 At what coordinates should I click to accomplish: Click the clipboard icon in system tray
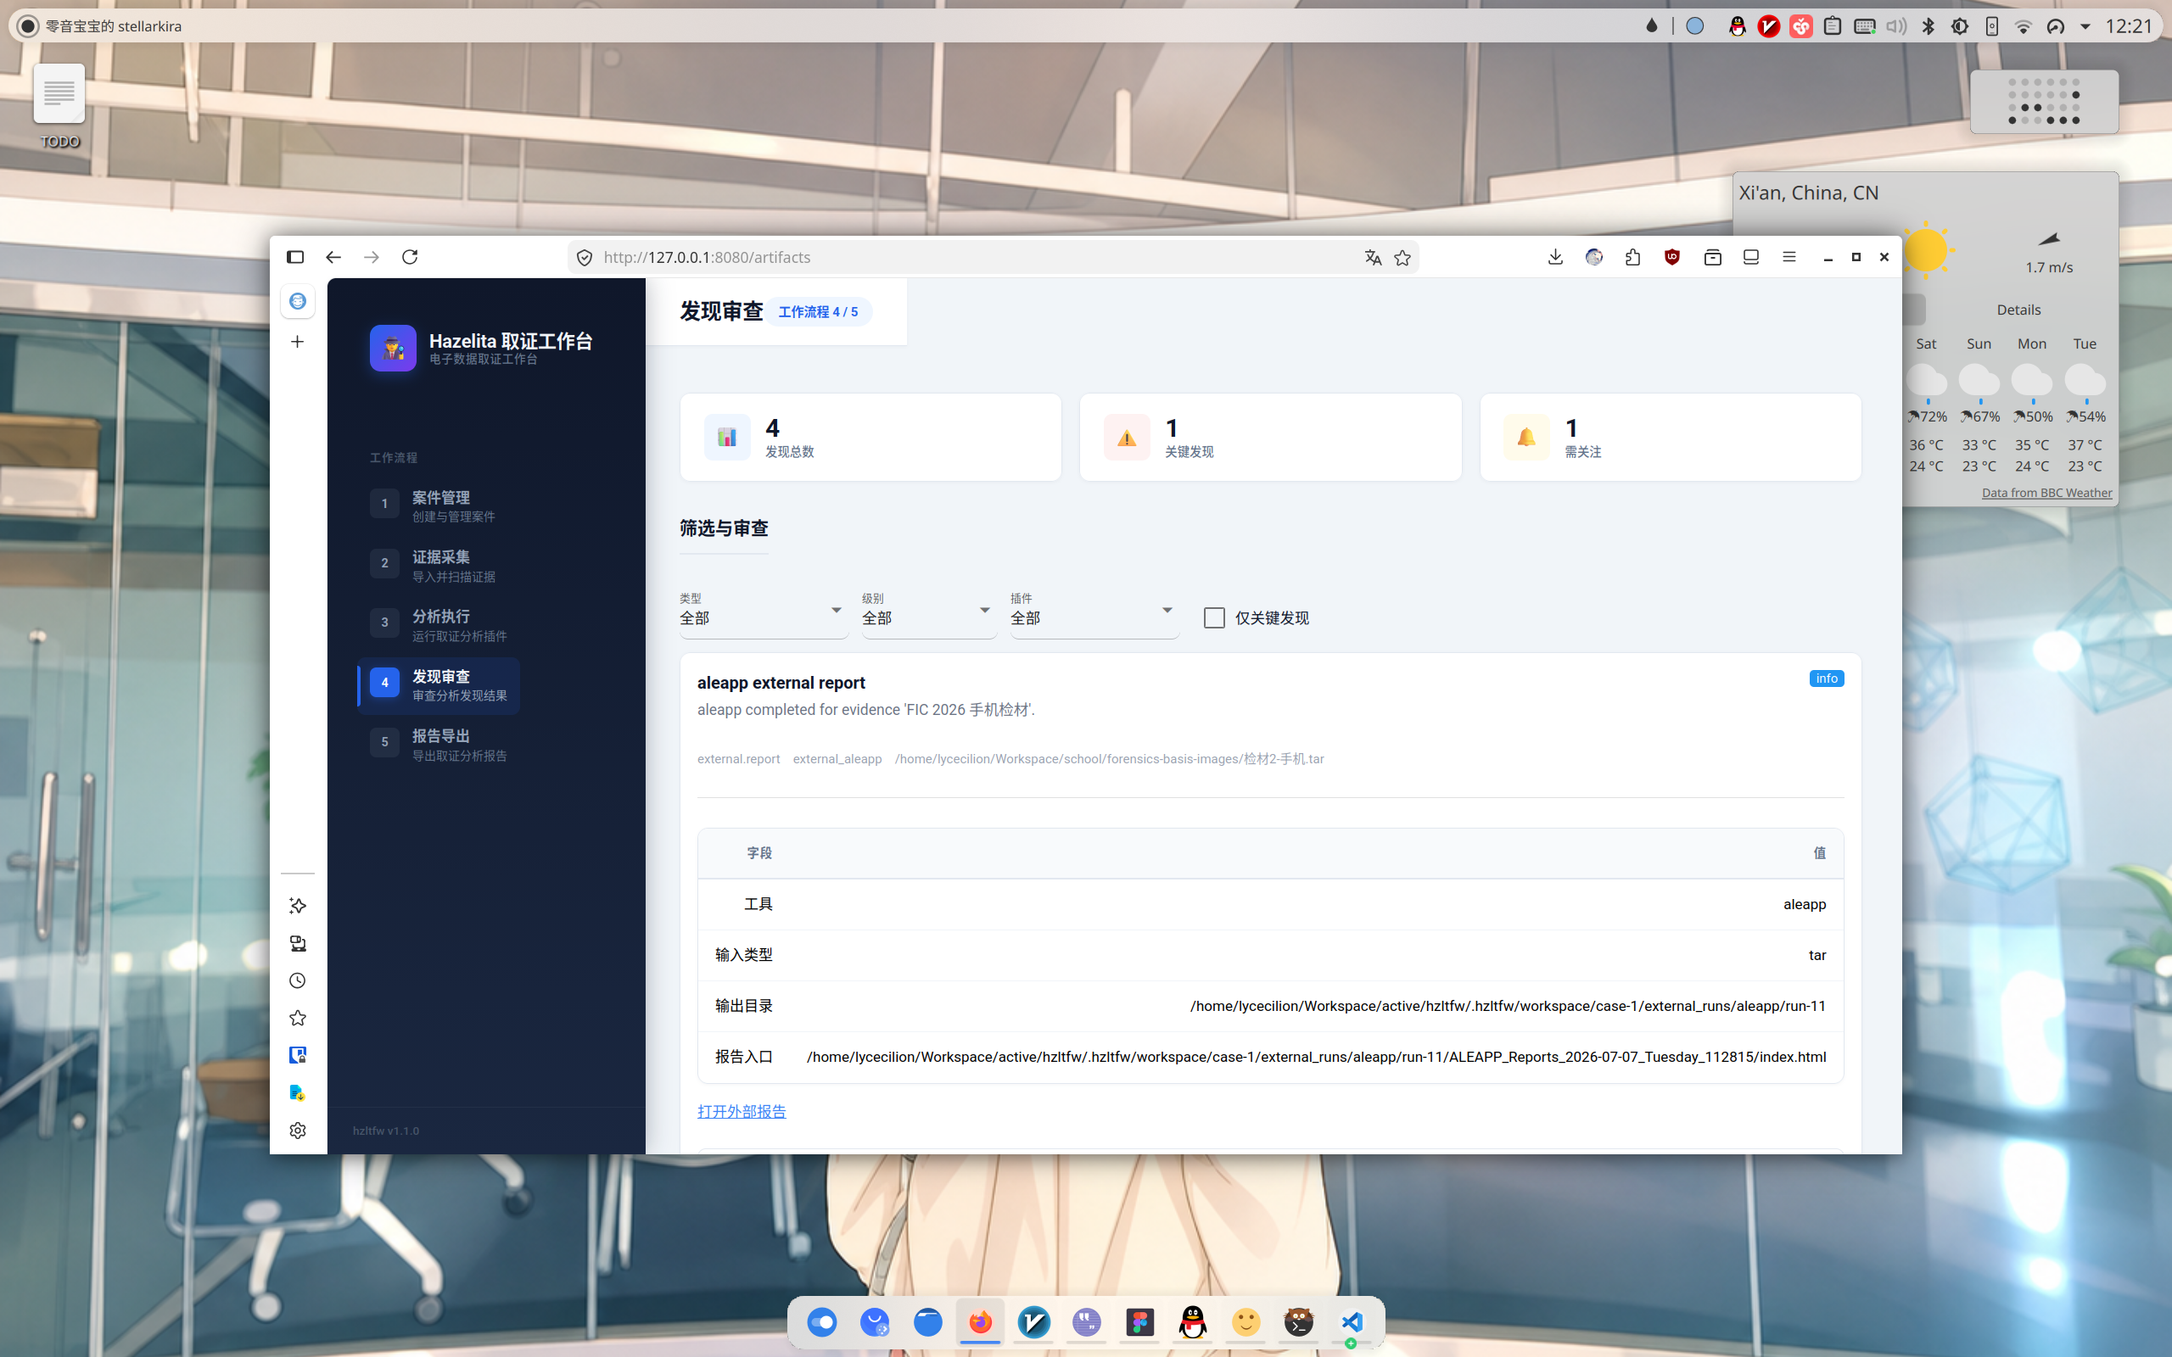pos(1833,26)
